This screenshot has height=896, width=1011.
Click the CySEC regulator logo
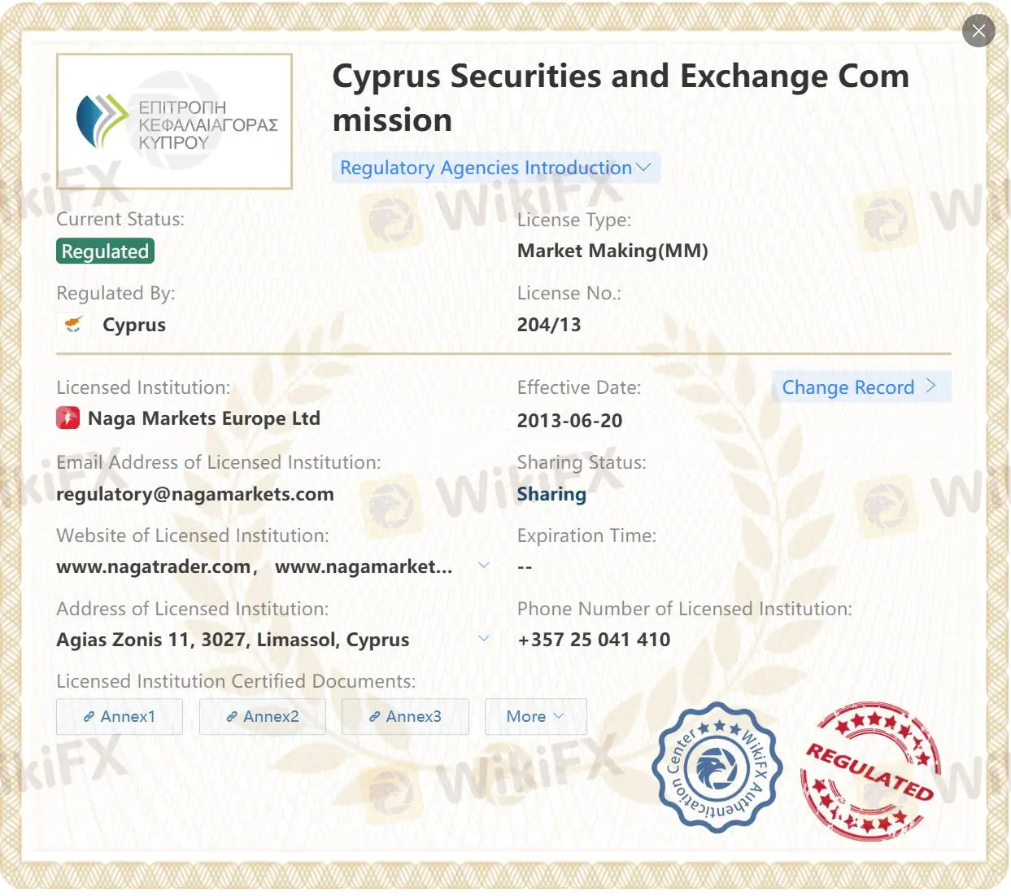point(174,121)
